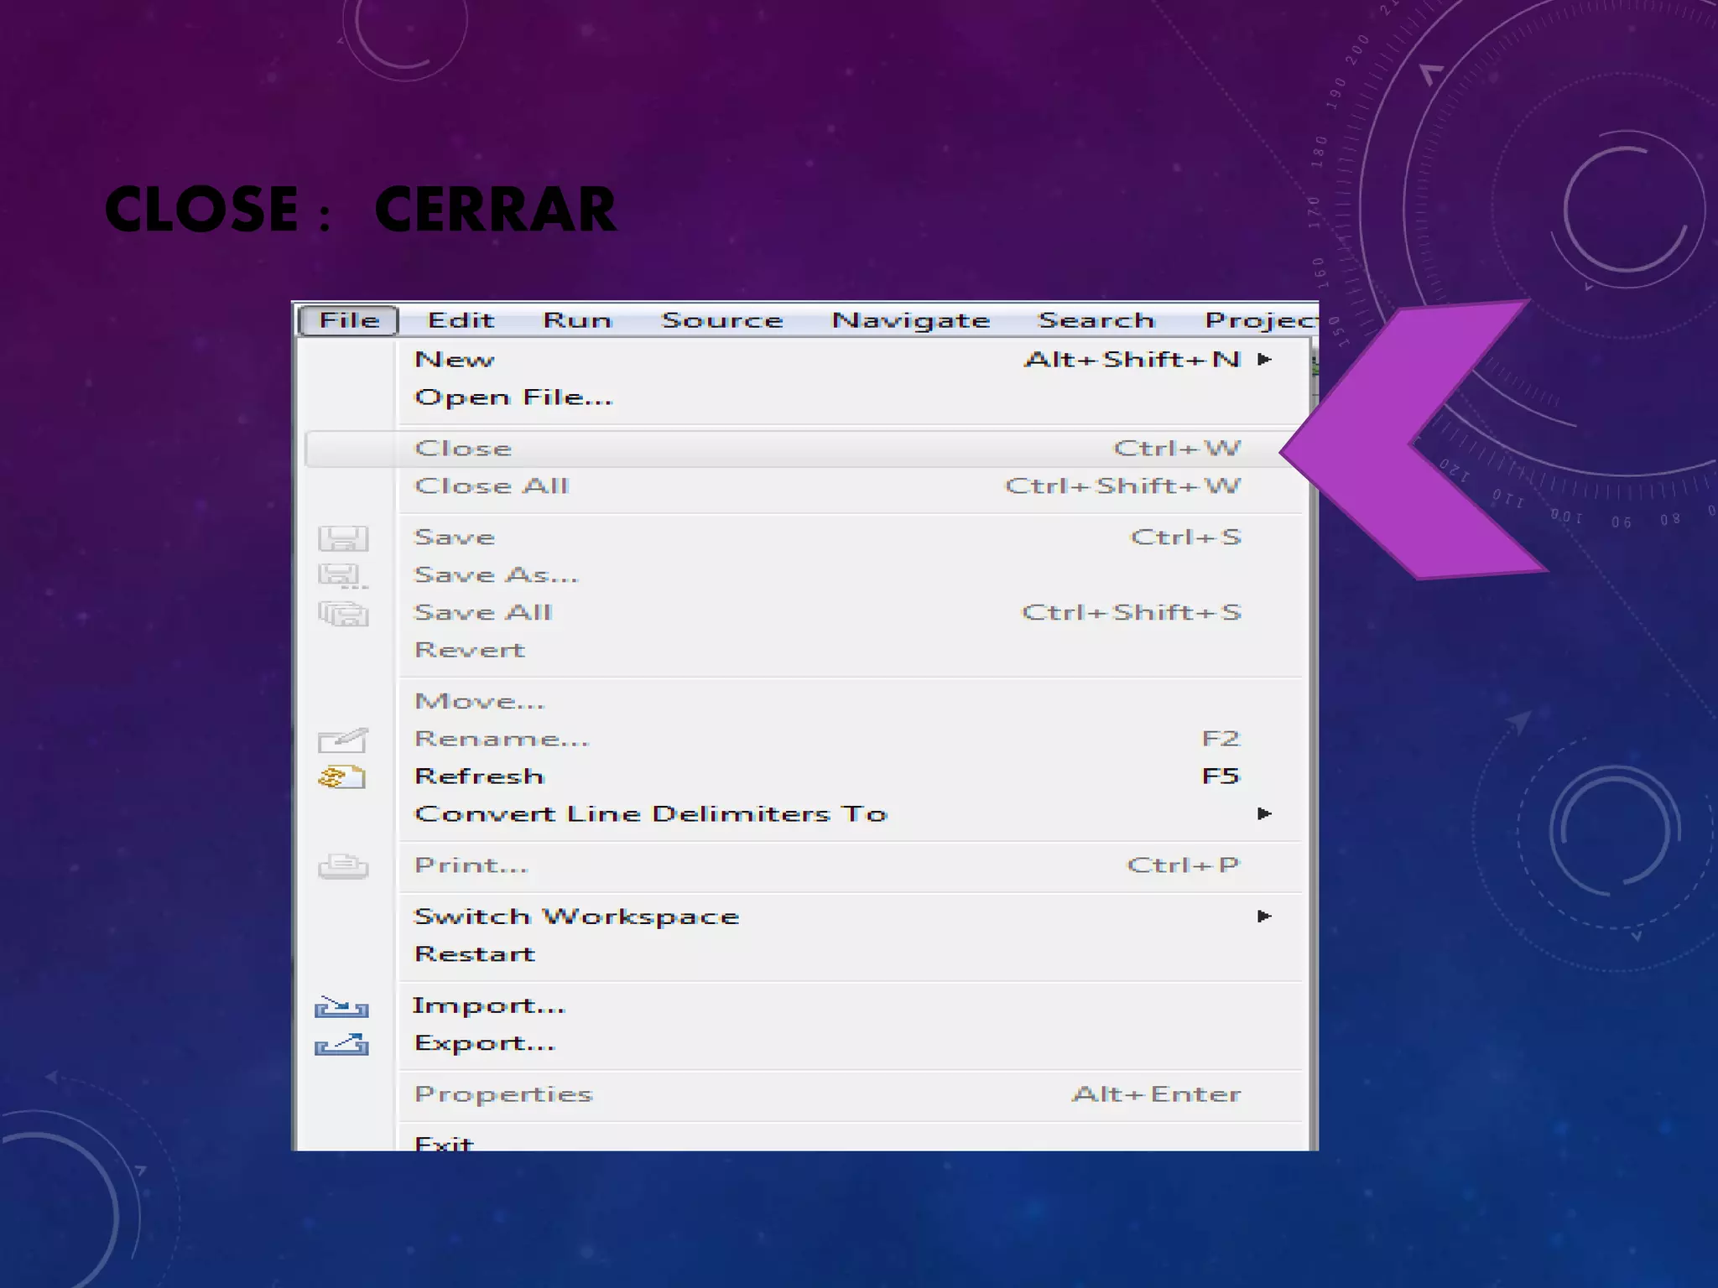The width and height of the screenshot is (1718, 1288).
Task: Click the Print printer icon
Action: 343,865
